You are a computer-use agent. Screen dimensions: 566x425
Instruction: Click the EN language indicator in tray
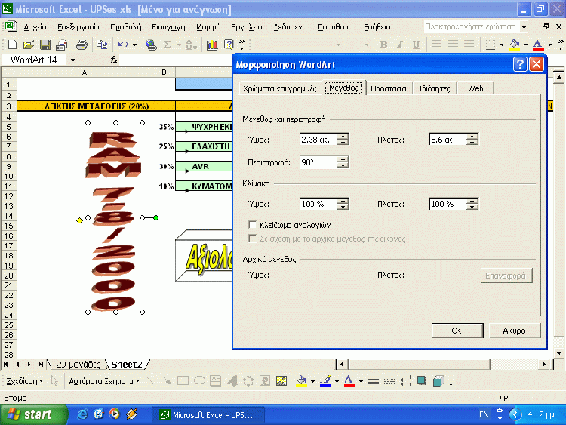pos(484,414)
